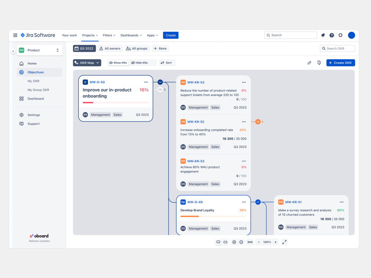Open notifications rocket icon
Viewport: 371px width, 278px height.
click(323, 35)
